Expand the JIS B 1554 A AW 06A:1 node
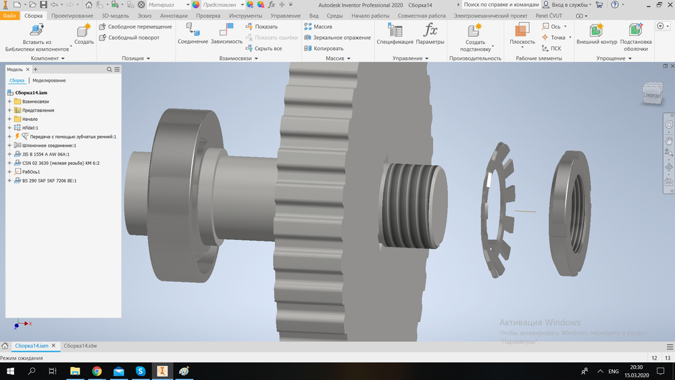Screen dimensions: 675x380 [9, 153]
